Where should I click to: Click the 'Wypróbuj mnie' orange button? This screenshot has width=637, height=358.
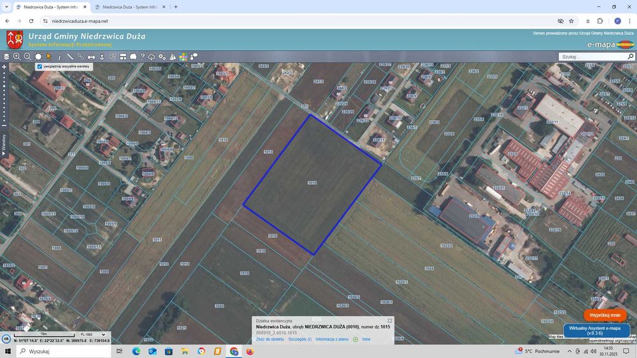coord(605,315)
